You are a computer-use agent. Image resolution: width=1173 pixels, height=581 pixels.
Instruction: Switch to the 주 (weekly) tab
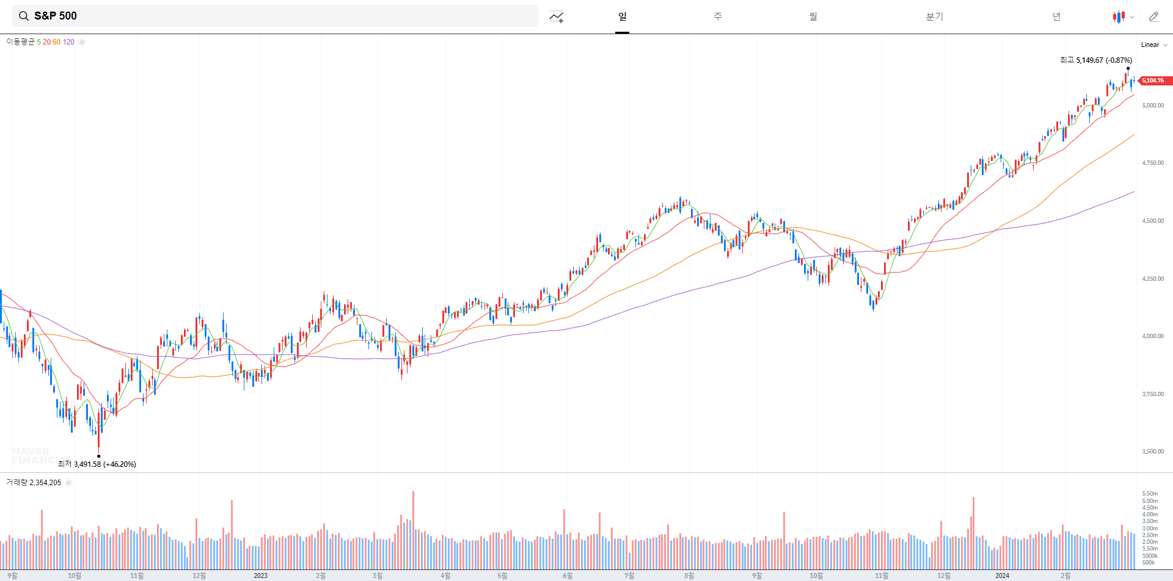click(x=718, y=16)
